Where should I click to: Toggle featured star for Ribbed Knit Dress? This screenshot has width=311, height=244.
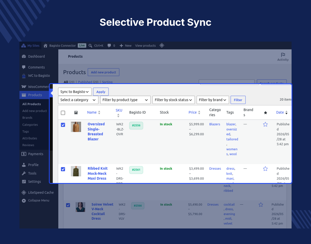(265, 169)
